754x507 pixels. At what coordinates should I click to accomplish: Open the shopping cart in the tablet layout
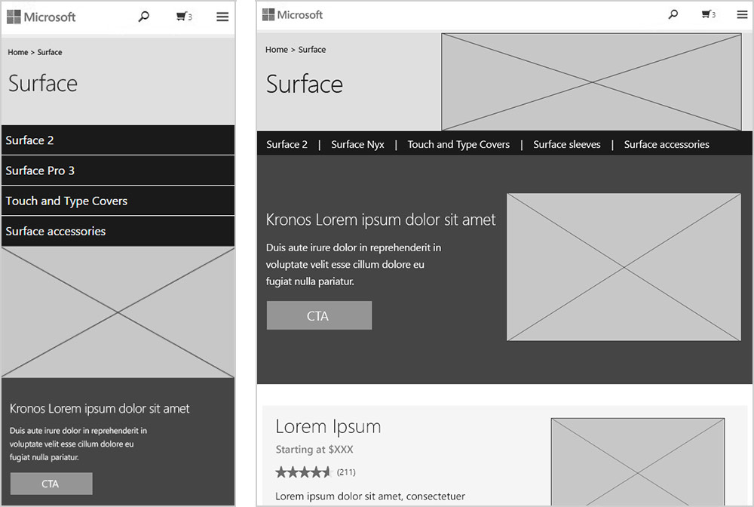point(708,14)
